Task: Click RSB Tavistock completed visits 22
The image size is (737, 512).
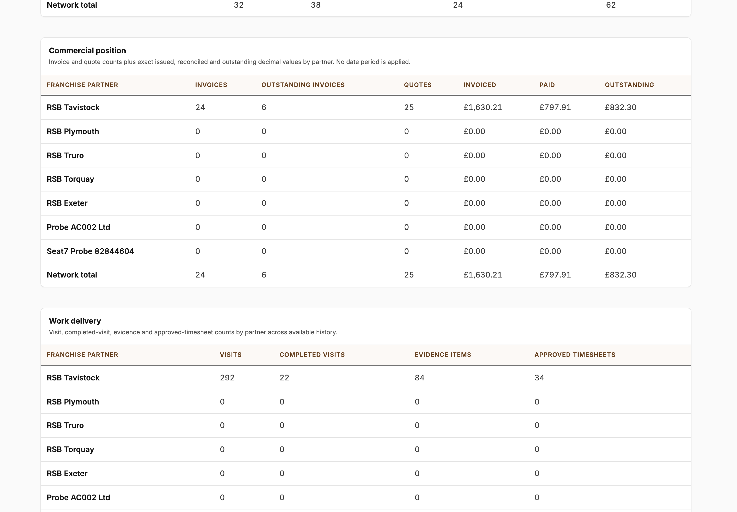Action: 284,378
